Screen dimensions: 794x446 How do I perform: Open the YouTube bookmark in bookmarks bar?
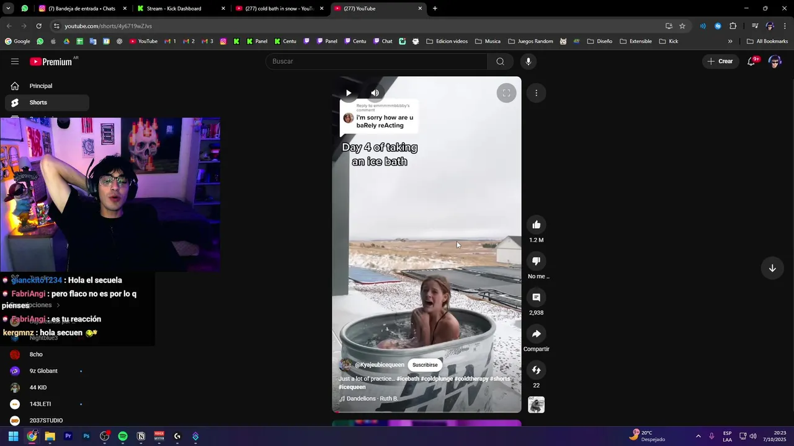pos(143,42)
